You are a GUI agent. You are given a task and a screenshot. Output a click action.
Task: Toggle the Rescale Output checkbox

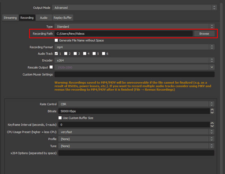point(51,67)
